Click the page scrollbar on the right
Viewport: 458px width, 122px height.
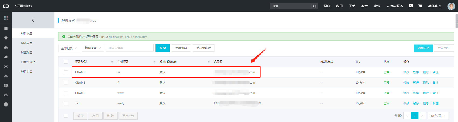tap(456, 21)
